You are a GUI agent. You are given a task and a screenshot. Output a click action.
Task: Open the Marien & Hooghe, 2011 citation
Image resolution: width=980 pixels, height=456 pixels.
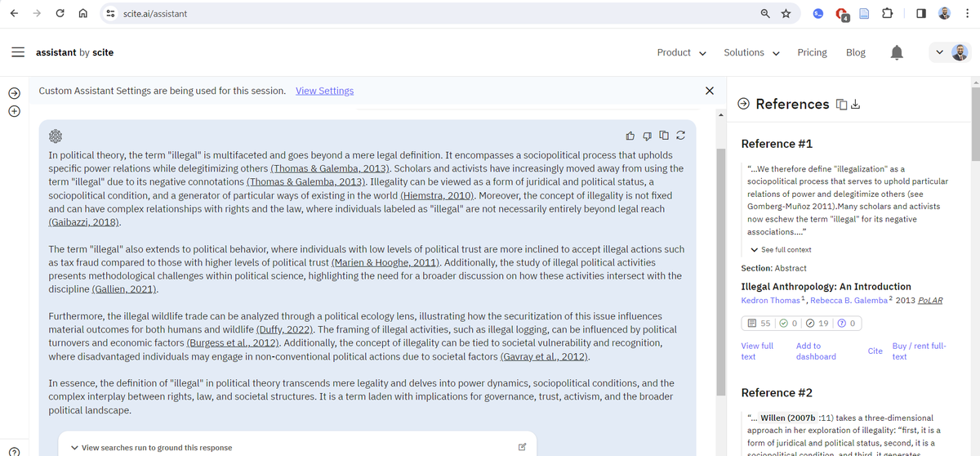click(x=386, y=262)
